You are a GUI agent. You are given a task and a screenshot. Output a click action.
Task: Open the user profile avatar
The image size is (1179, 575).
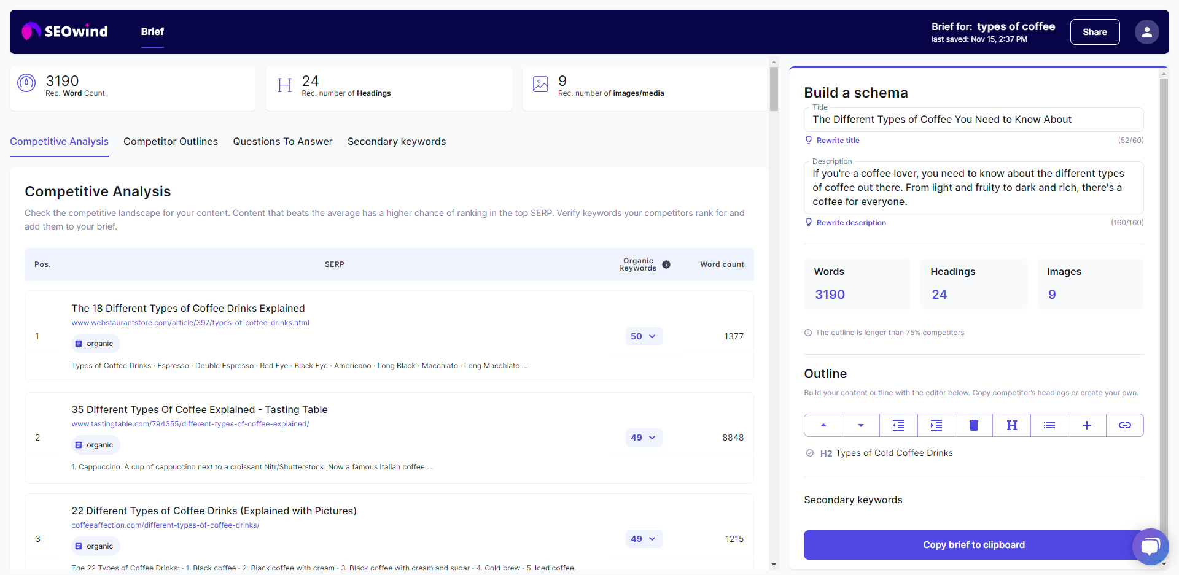pos(1146,32)
